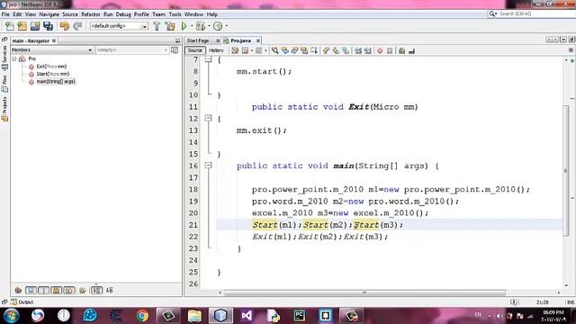Click Clean and Build Project icon
The width and height of the screenshot is (576, 324).
point(170,26)
